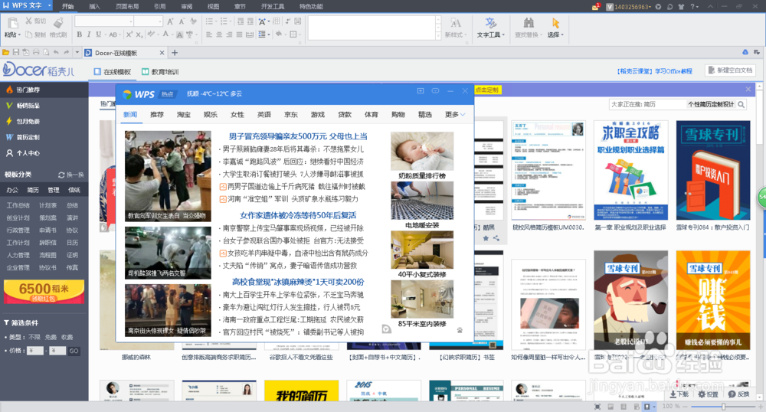This screenshot has height=412, width=766.
Task: Open 热门推荐 in Docer sidebar
Action: [44, 90]
